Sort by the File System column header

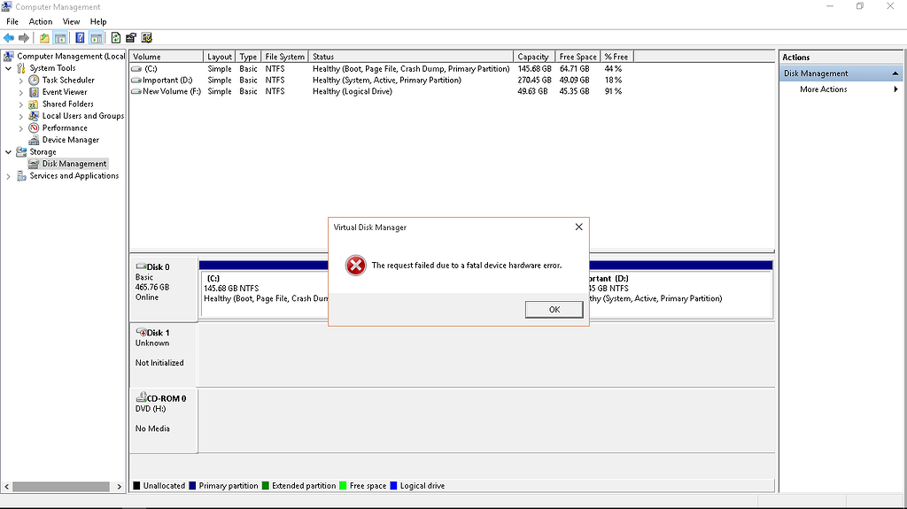click(x=284, y=57)
